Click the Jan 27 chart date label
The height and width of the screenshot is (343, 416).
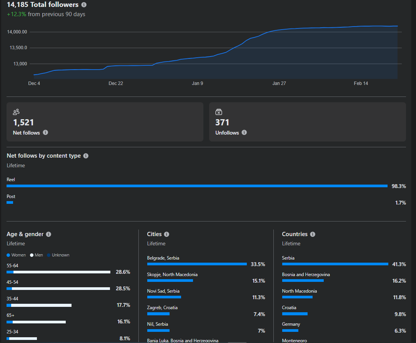279,83
